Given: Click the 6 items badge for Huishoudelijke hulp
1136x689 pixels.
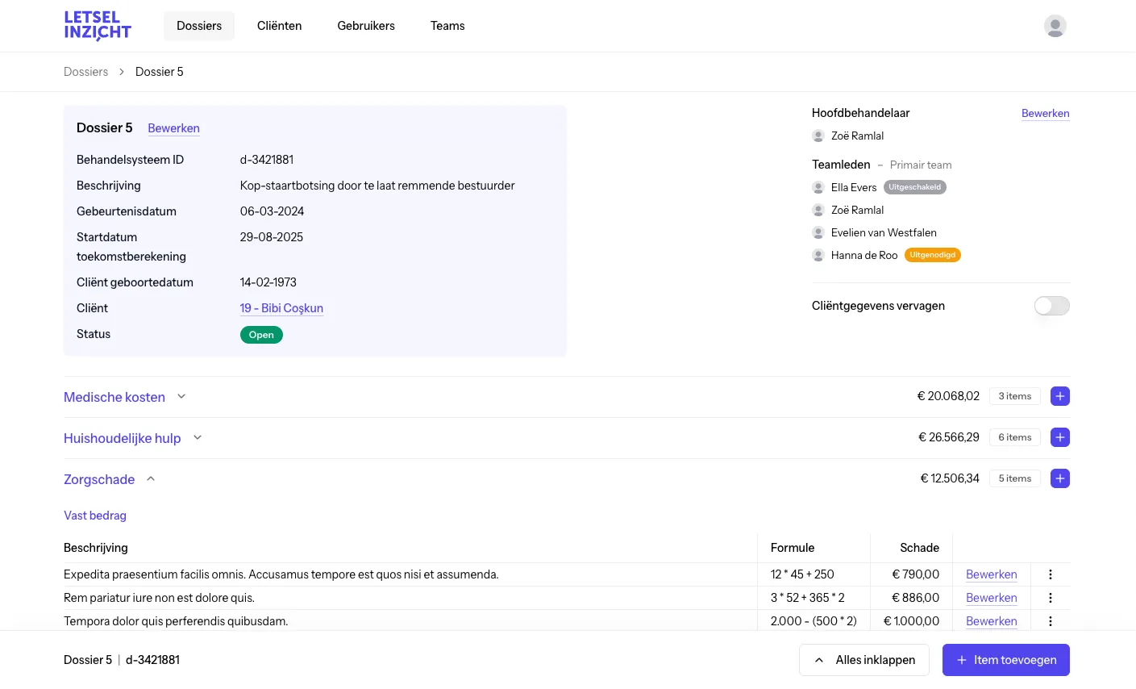Looking at the screenshot, I should 1015,437.
